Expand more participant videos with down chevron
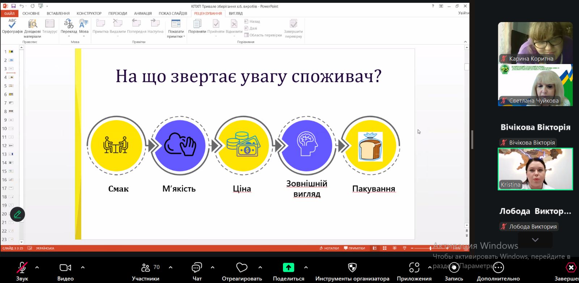 [x=535, y=240]
